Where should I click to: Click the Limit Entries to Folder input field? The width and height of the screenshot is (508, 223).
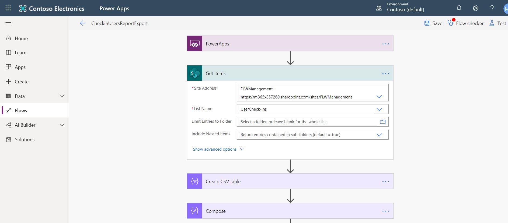312,122
